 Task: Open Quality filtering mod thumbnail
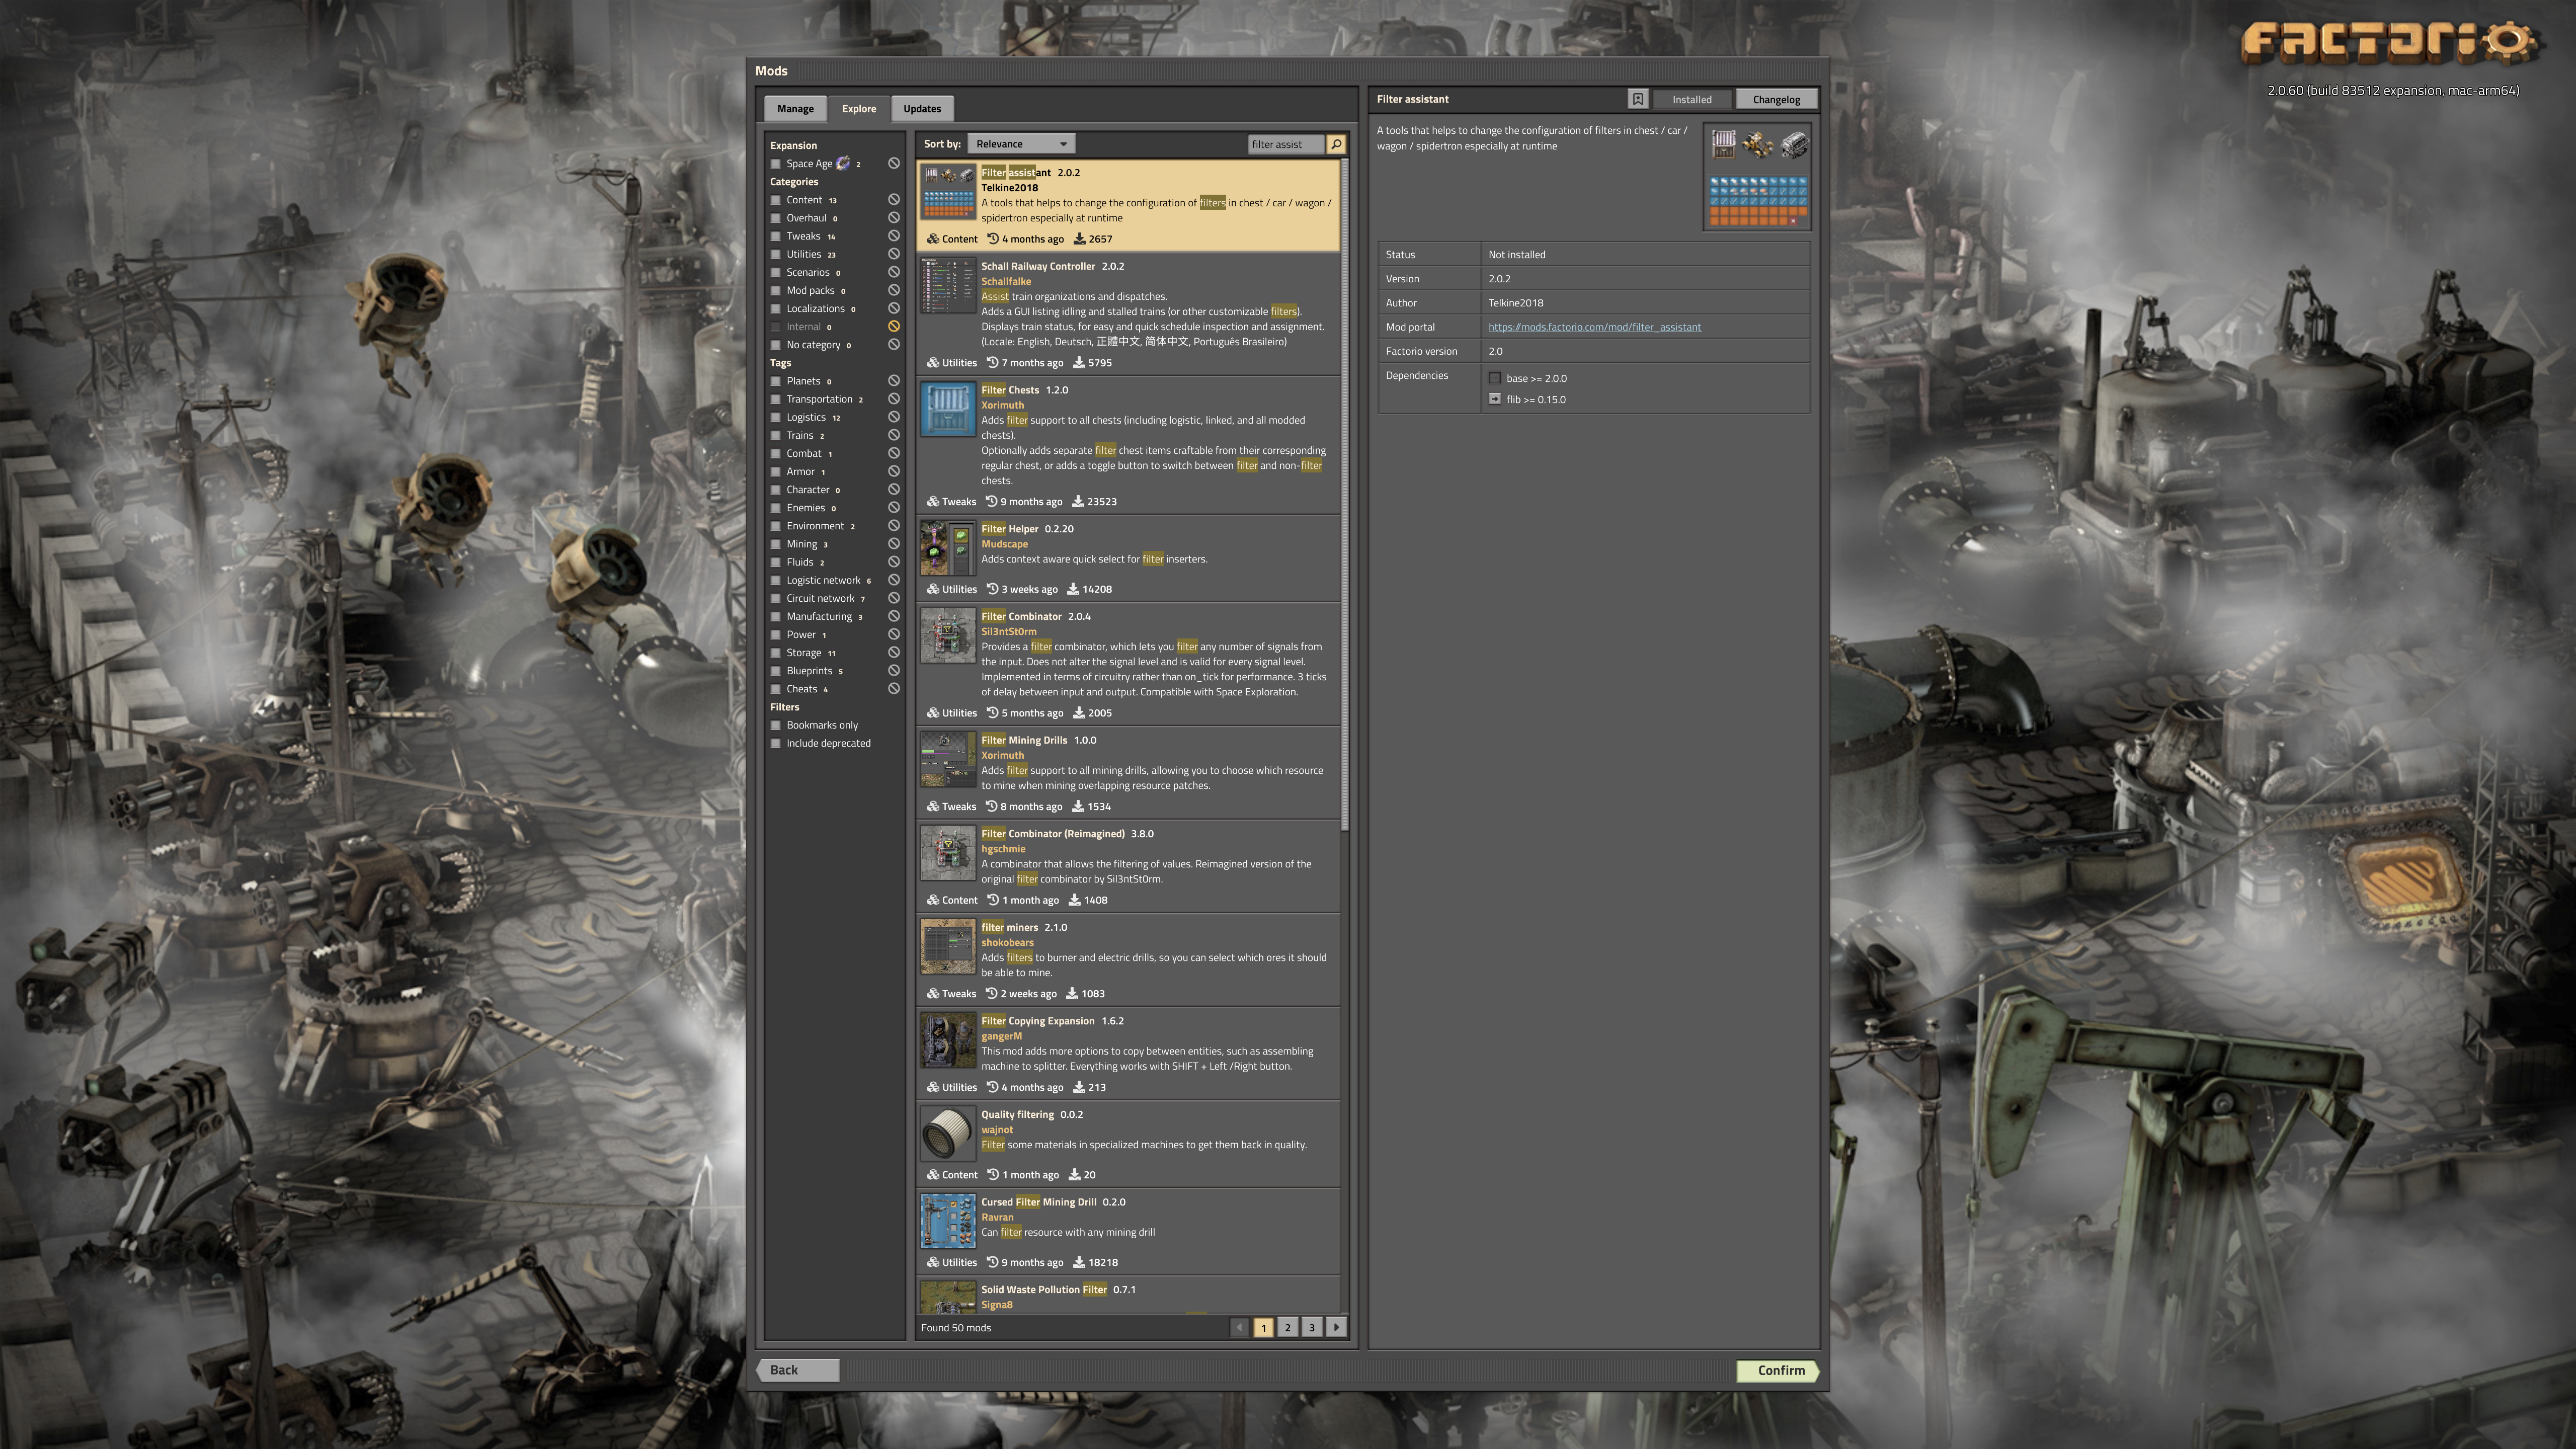tap(947, 1134)
